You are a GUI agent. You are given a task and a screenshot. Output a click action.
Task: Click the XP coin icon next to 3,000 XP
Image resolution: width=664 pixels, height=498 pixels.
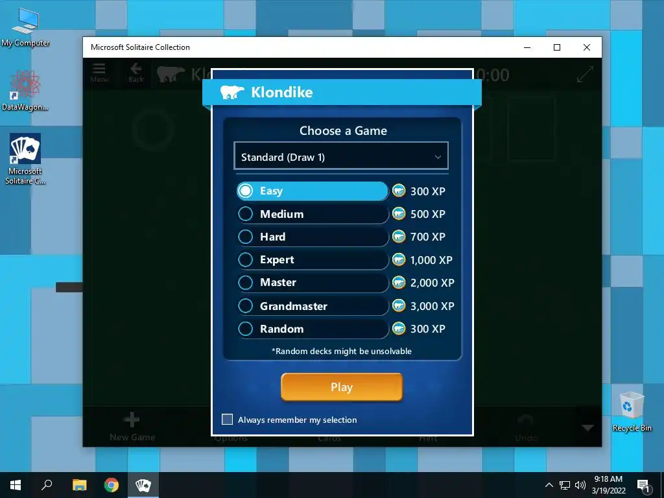(399, 306)
